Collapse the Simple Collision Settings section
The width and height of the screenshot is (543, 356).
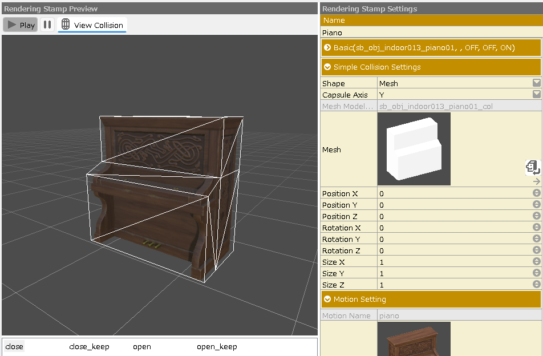coord(327,67)
